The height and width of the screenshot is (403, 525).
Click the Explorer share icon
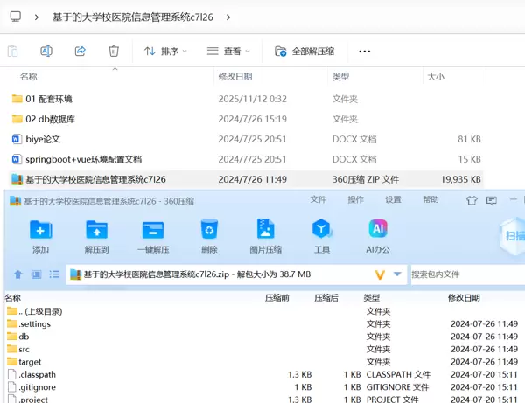(80, 52)
